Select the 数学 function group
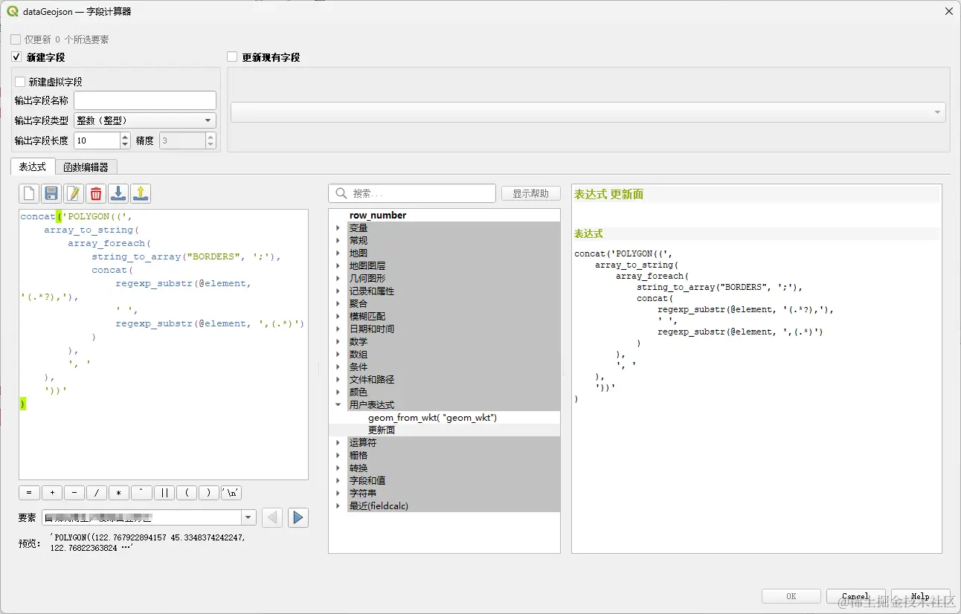 (359, 342)
